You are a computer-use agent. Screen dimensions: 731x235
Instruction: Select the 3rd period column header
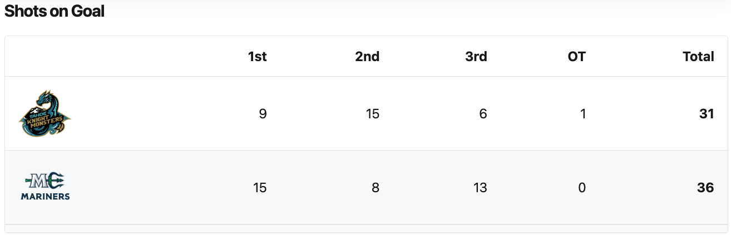pos(476,56)
